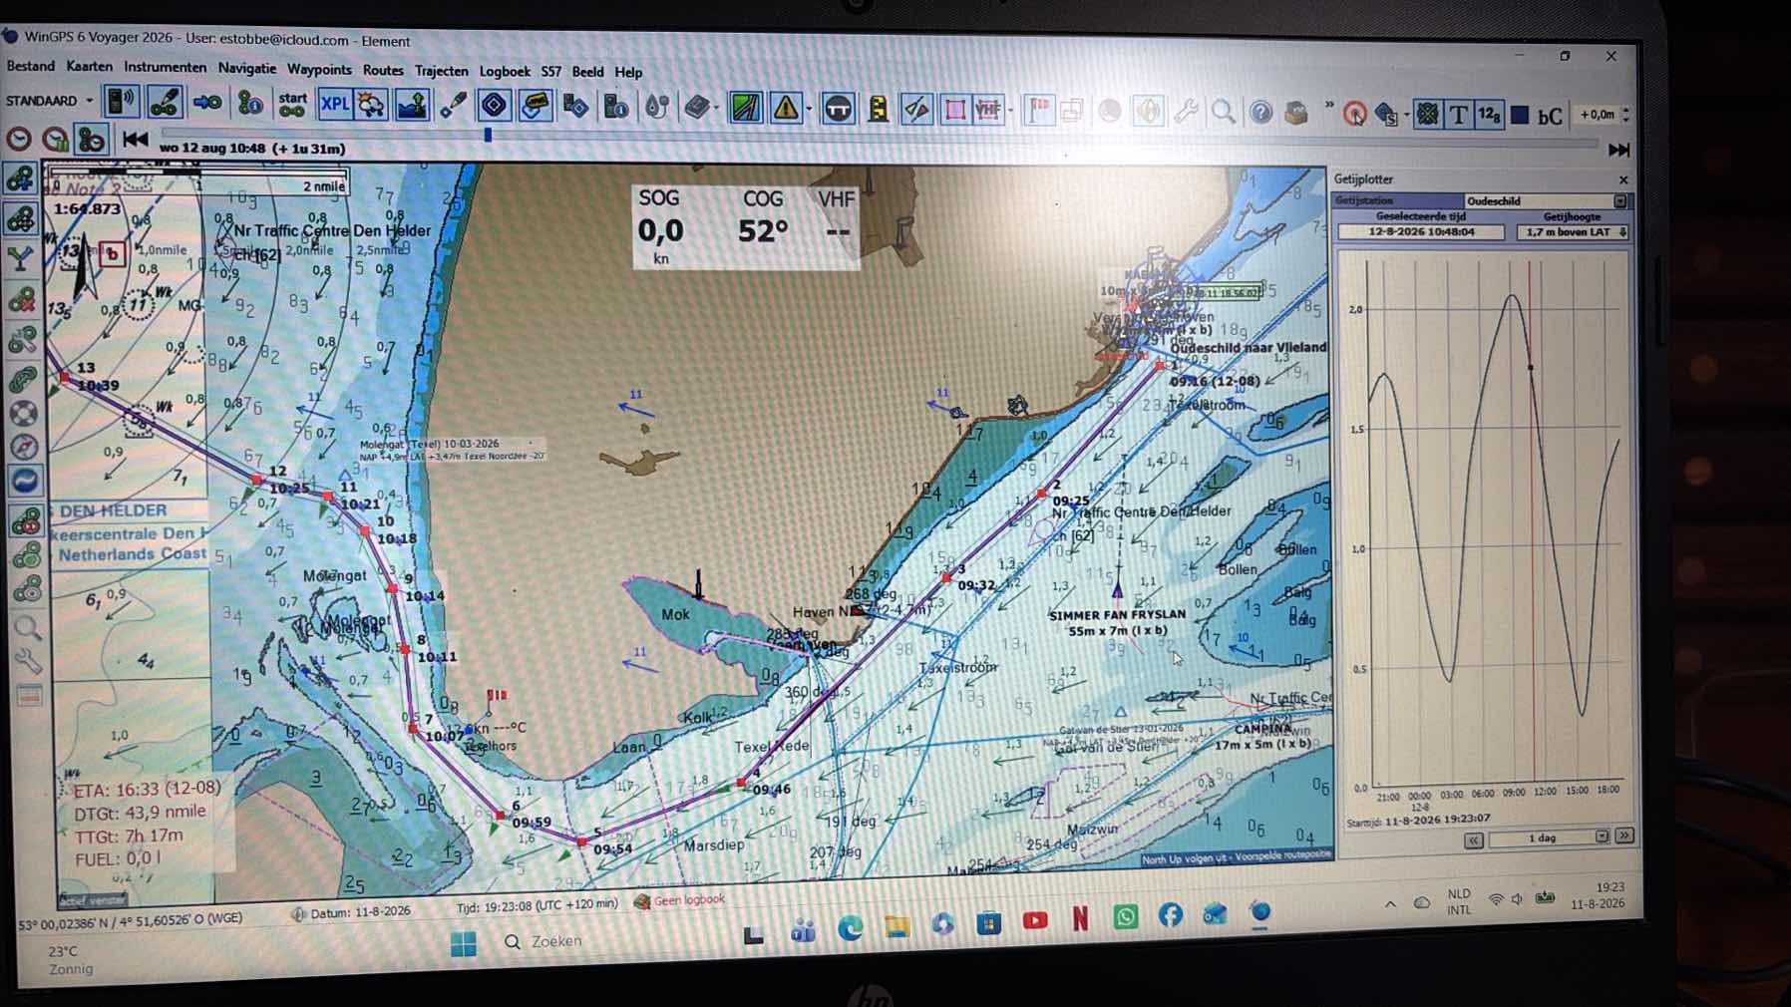Open the 1,7 m boven LAT dropdown

(x=1573, y=232)
